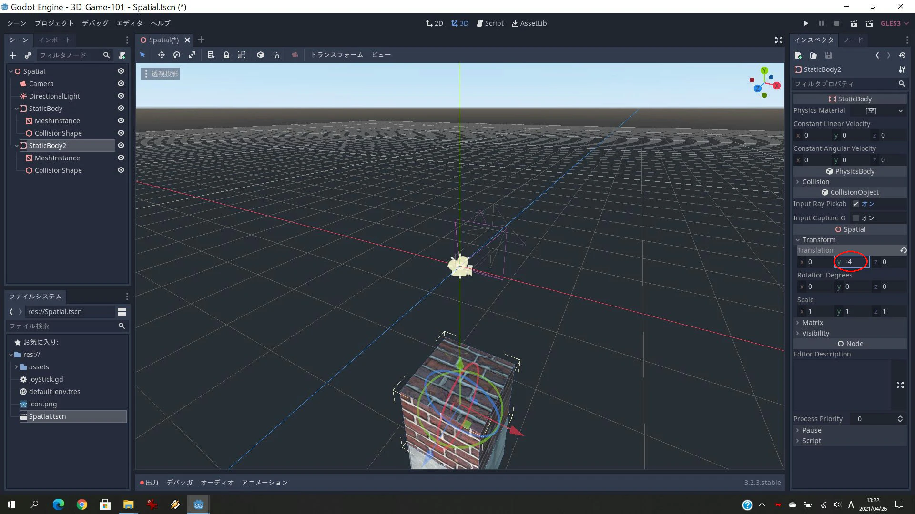
Task: Click the use local space cube icon
Action: click(x=261, y=55)
